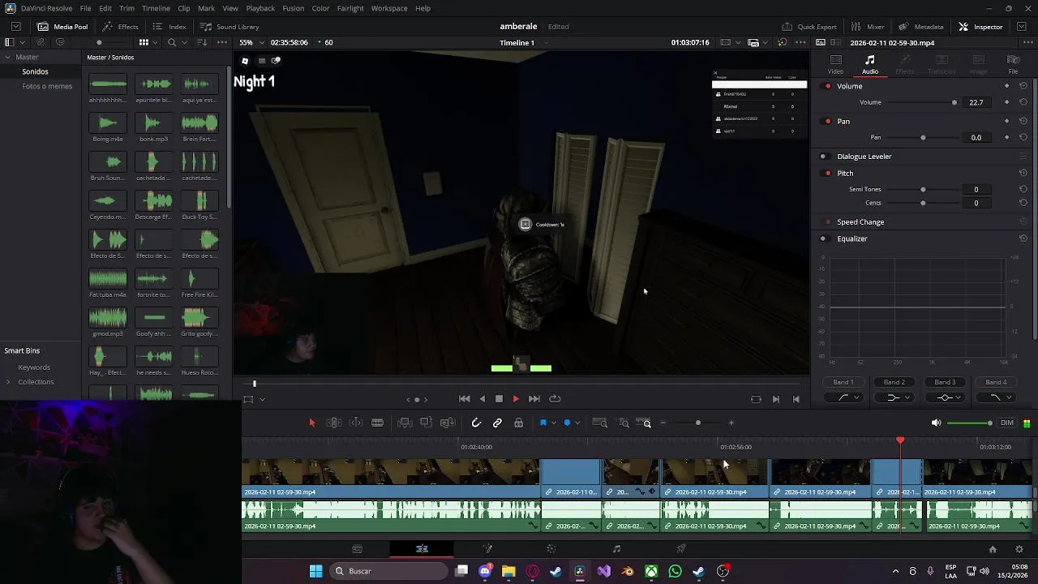Open Quick Export dialog
Image resolution: width=1038 pixels, height=584 pixels.
pos(809,27)
